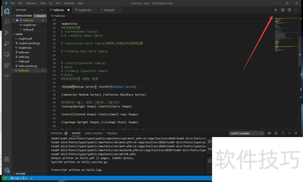The height and width of the screenshot is (182, 303).
Task: Click the green Build LaTeX project run button
Action: coord(276,10)
